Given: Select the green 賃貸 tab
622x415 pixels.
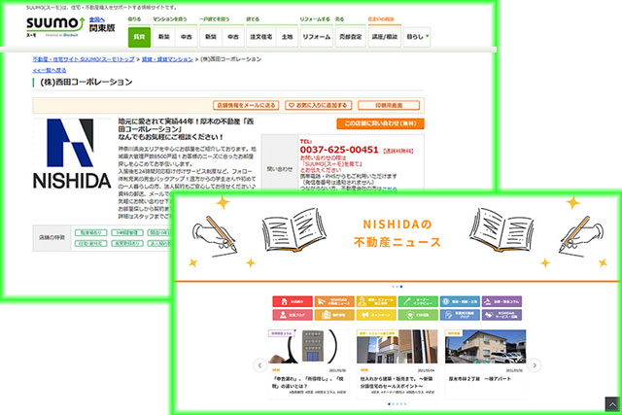Looking at the screenshot, I should (139, 37).
